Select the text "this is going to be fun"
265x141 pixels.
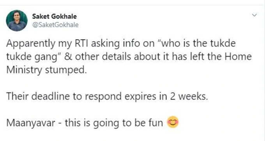114,123
